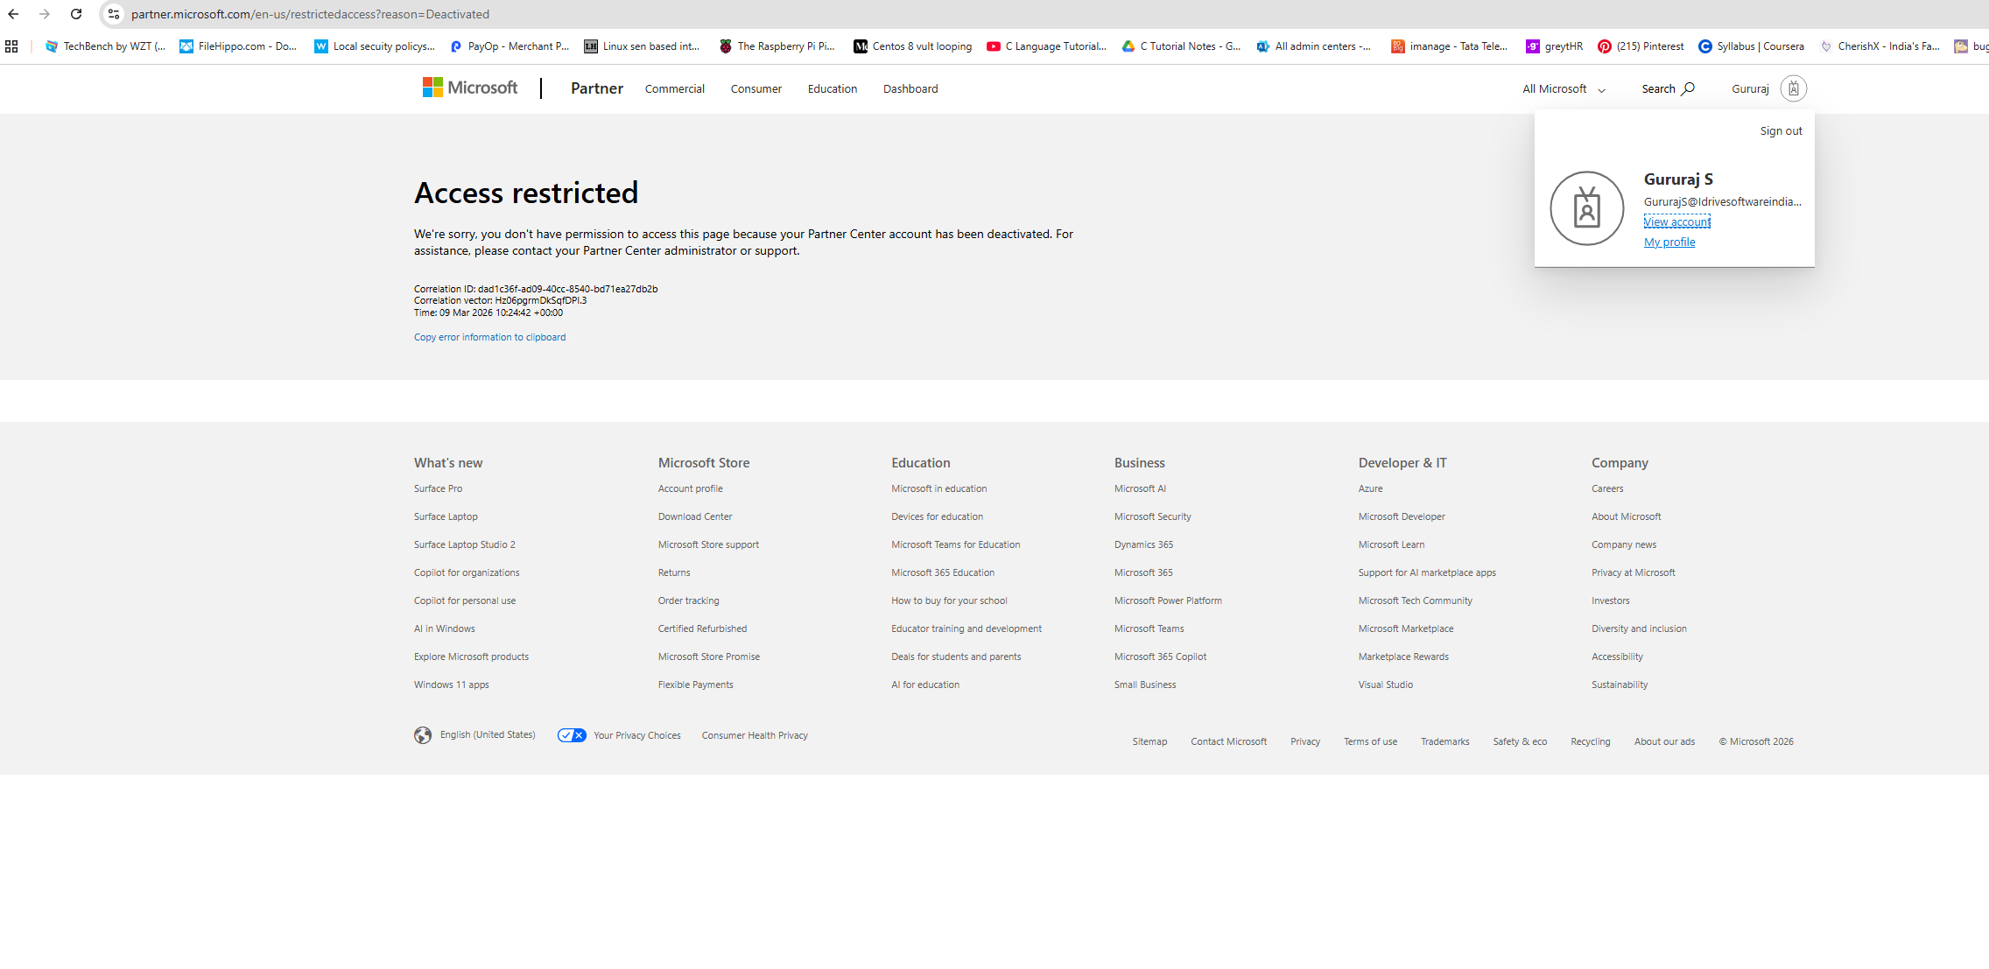Open the apps grid icon in bookmarks bar

point(11,46)
